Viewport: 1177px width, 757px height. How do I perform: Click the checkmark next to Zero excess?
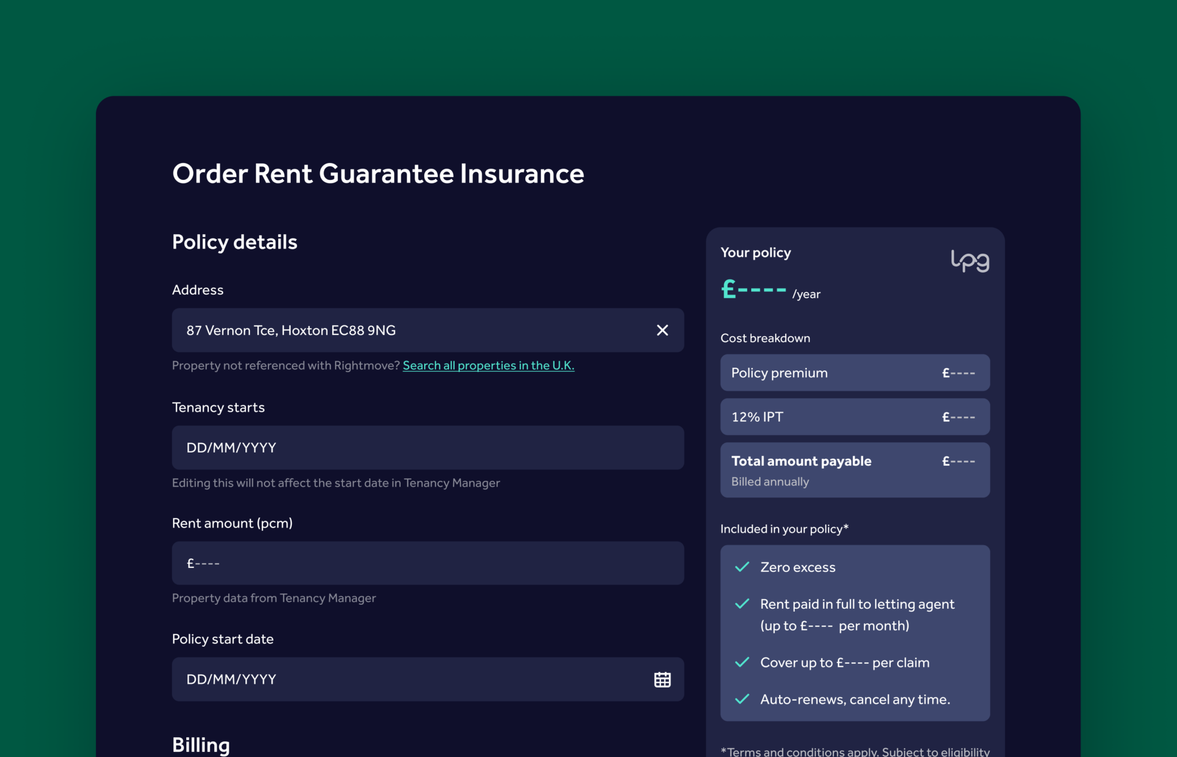point(741,567)
